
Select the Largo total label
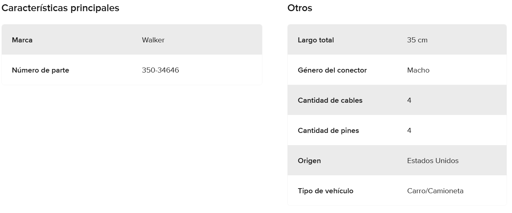(x=316, y=40)
